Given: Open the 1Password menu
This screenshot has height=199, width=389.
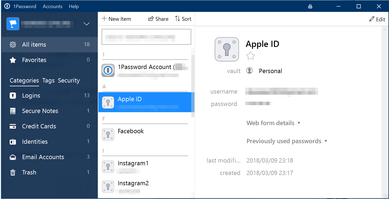Looking at the screenshot, I should pyautogui.click(x=25, y=6).
